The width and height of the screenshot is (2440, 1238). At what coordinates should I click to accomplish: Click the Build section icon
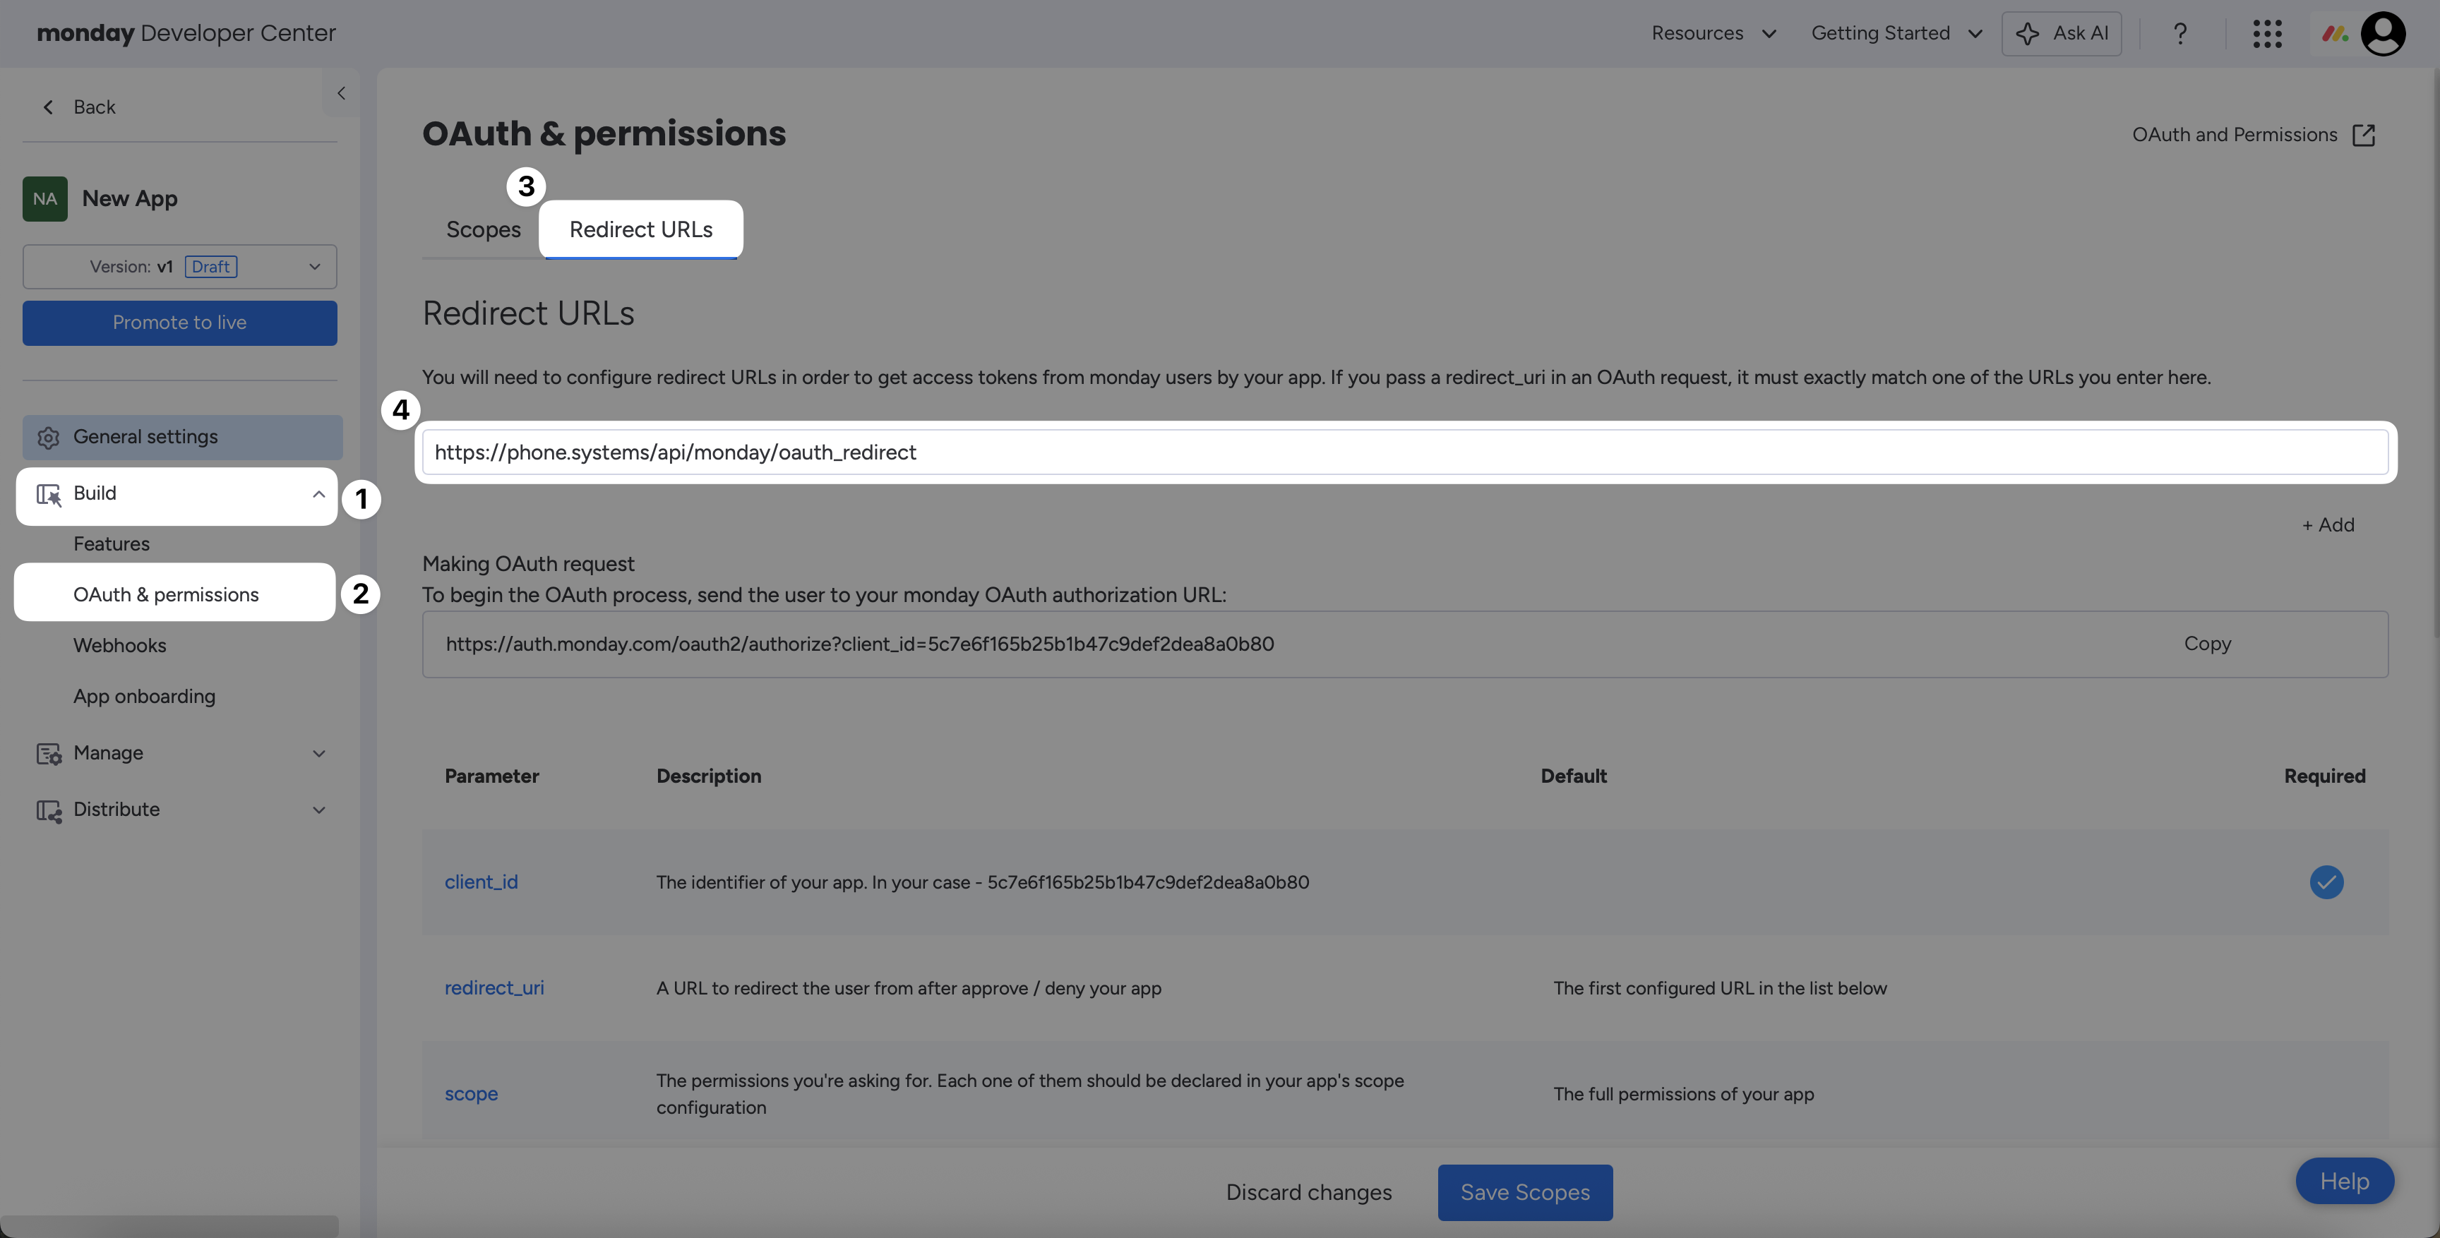(48, 493)
